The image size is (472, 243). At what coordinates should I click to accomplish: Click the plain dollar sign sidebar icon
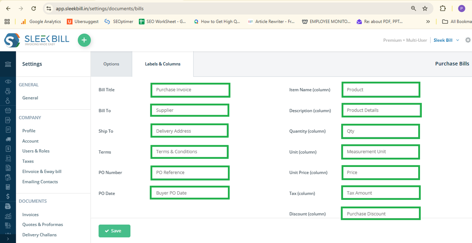[8, 196]
